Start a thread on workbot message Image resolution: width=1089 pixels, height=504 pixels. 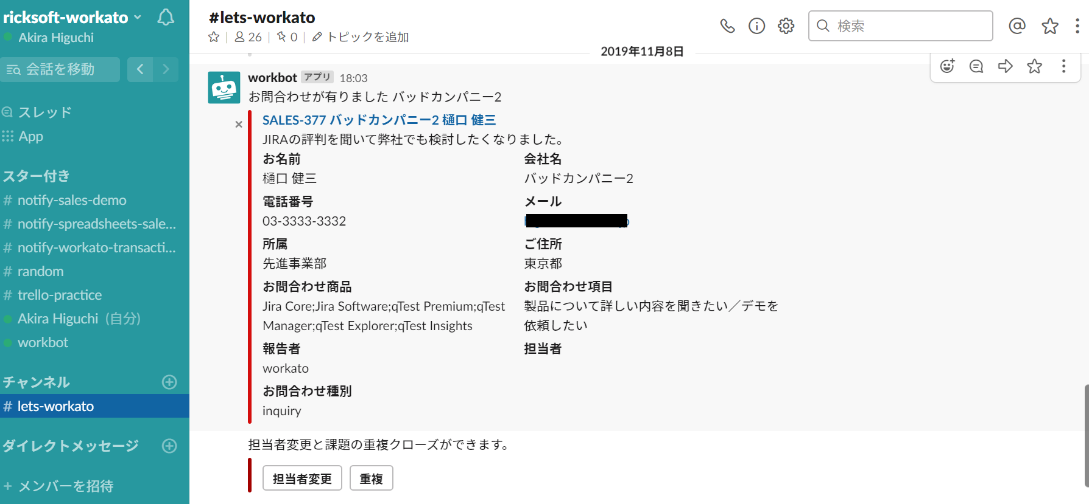[976, 66]
